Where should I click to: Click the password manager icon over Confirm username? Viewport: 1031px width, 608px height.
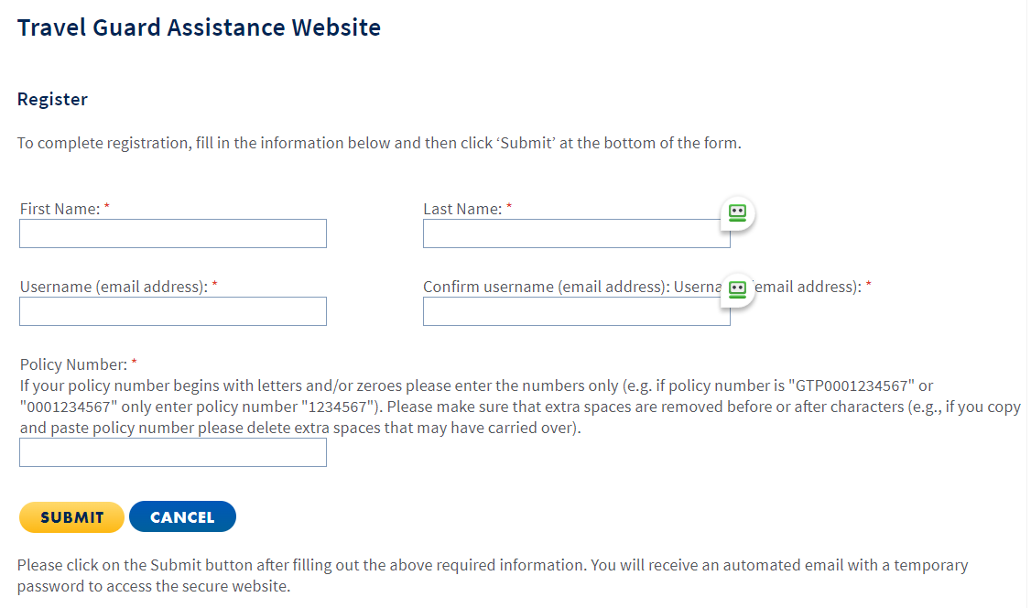[x=737, y=289]
